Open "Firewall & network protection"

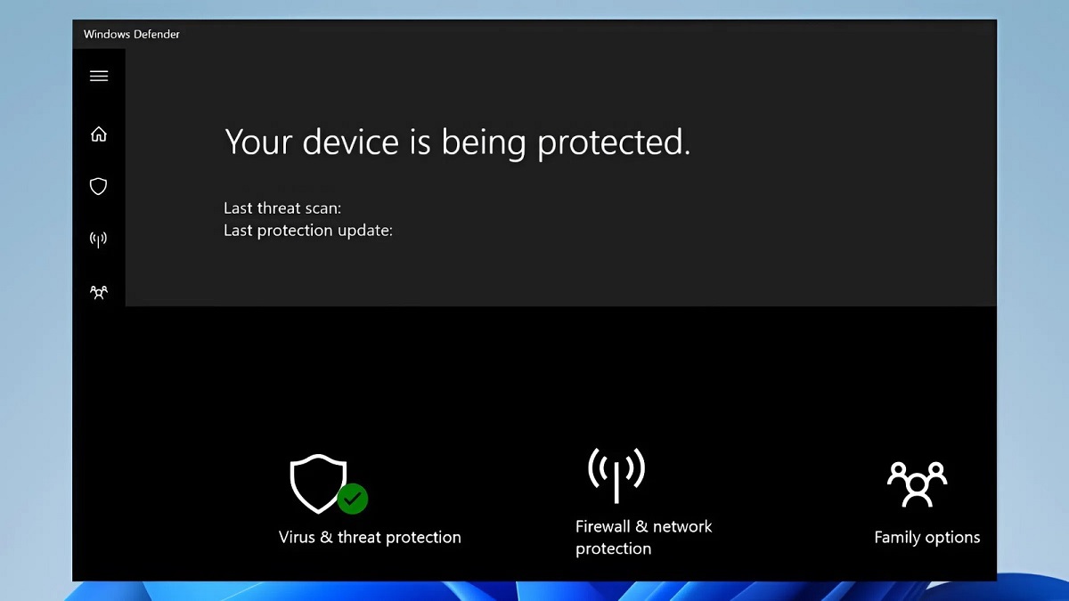pos(643,537)
